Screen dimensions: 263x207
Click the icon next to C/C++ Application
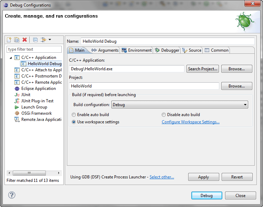point(17,58)
